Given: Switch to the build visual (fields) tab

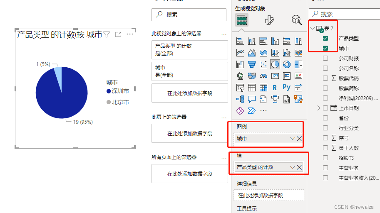Looking at the screenshot, I should tap(242, 20).
